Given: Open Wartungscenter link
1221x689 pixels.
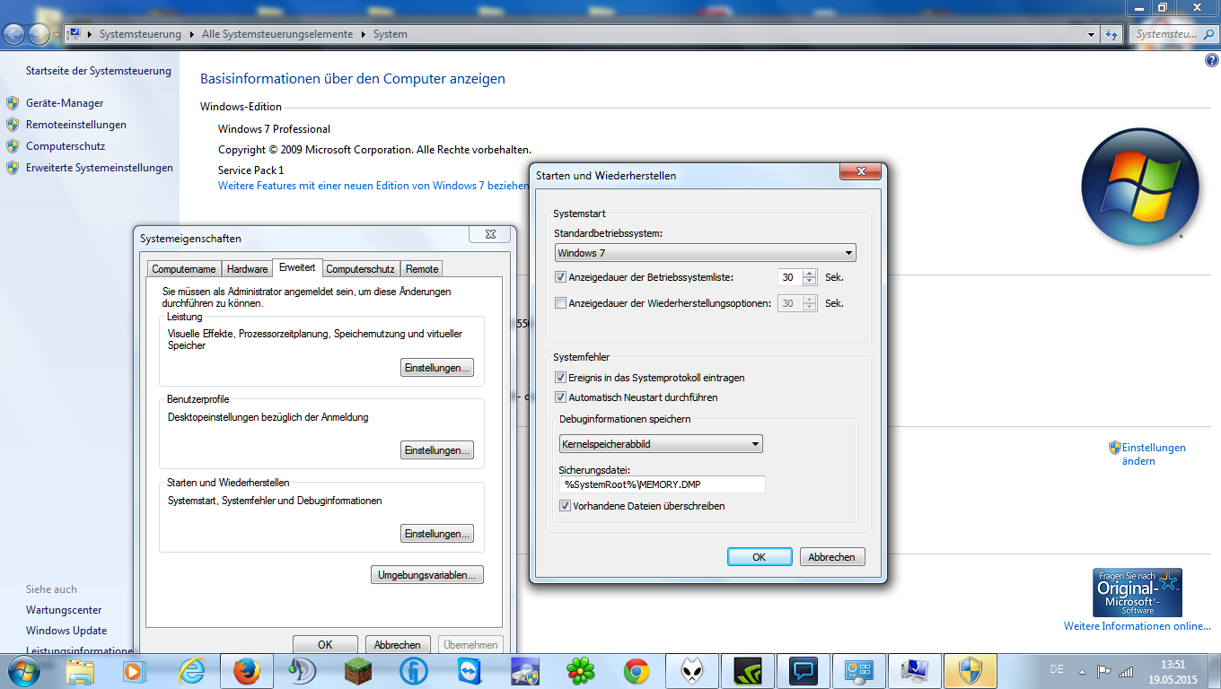Looking at the screenshot, I should pyautogui.click(x=64, y=610).
